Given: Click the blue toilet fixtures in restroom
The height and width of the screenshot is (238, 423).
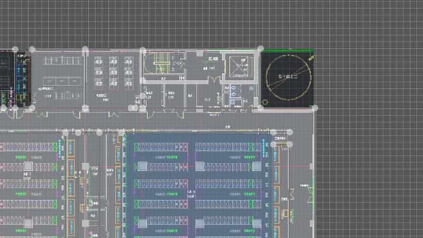Looking at the screenshot, I should 234,88.
